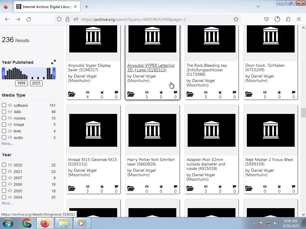The image size is (306, 229).
Task: Open Neje Master 2 Focus Weel title
Action: click(269, 162)
